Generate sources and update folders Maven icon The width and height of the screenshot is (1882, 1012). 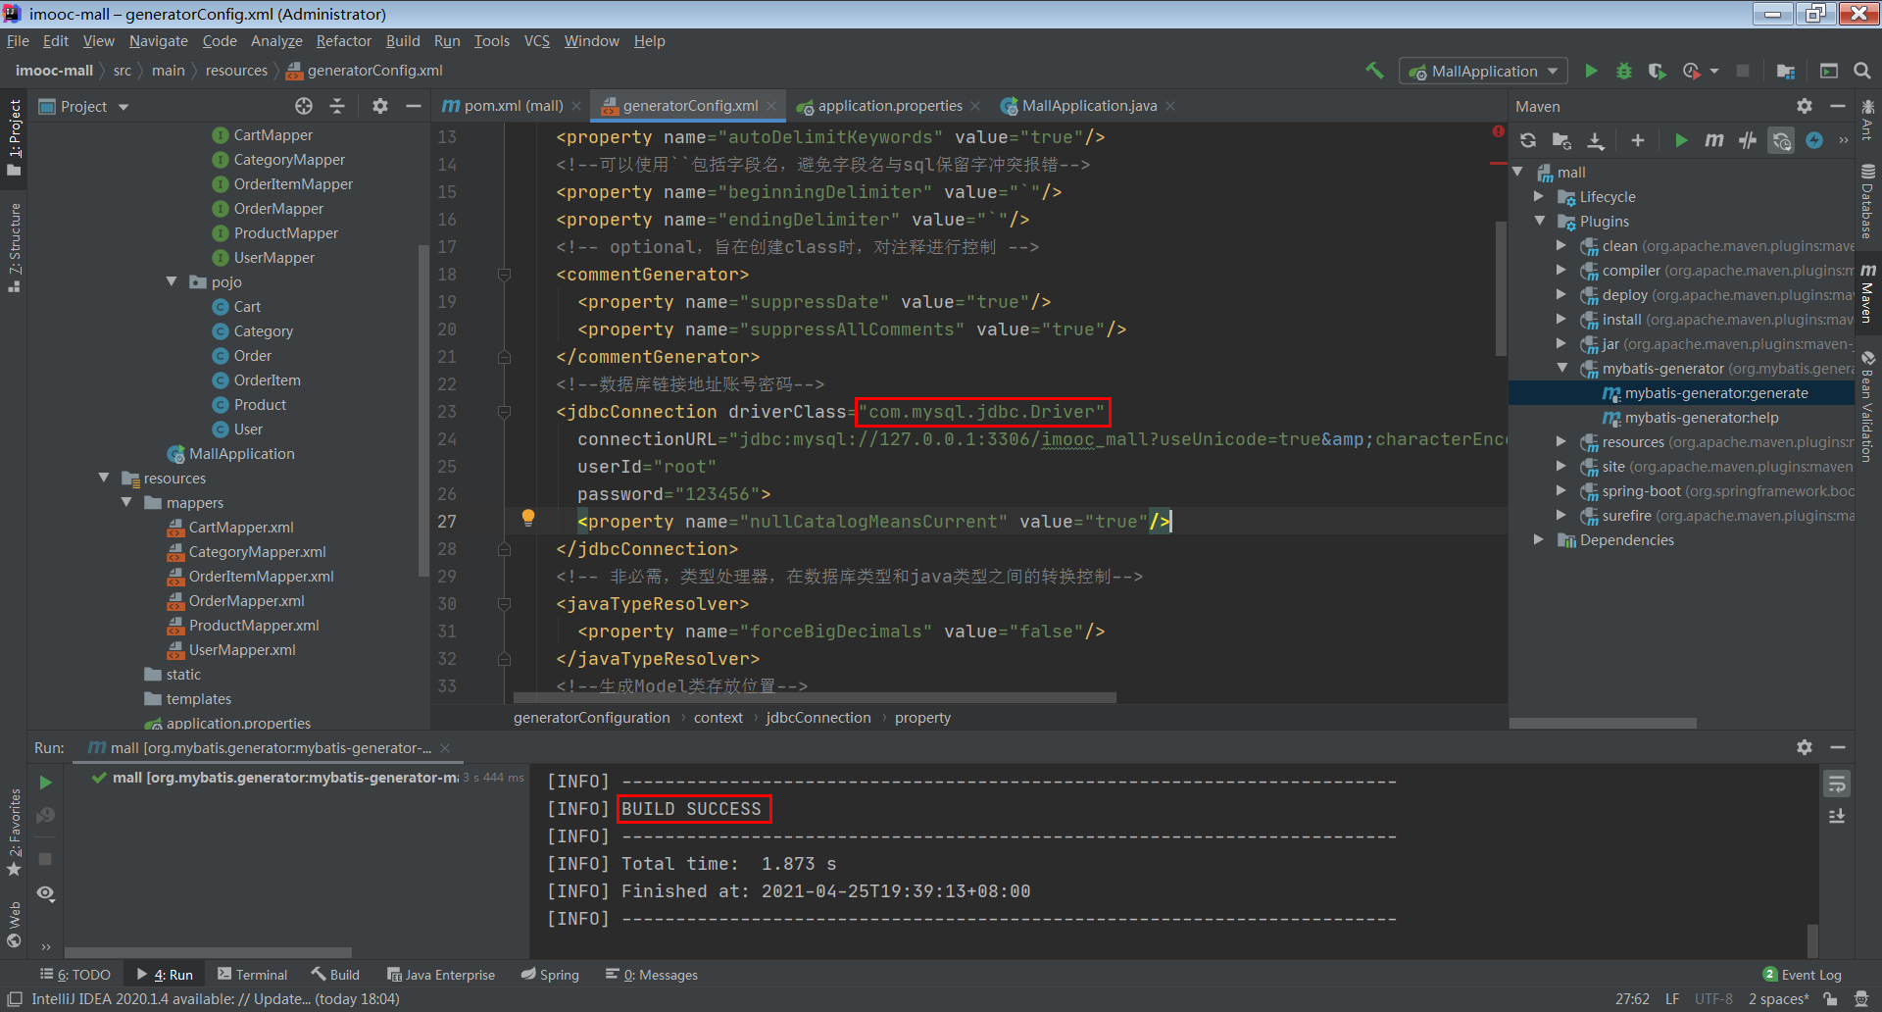pos(1561,140)
